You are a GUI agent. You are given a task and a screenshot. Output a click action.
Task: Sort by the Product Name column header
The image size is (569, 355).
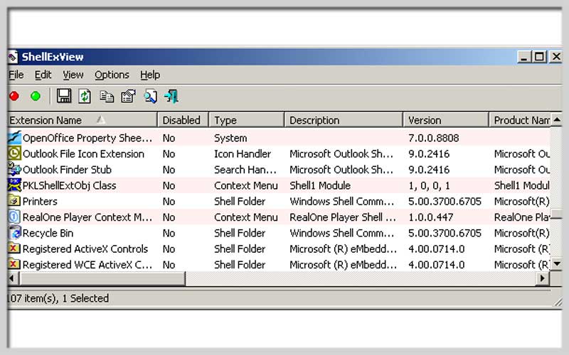(x=520, y=120)
